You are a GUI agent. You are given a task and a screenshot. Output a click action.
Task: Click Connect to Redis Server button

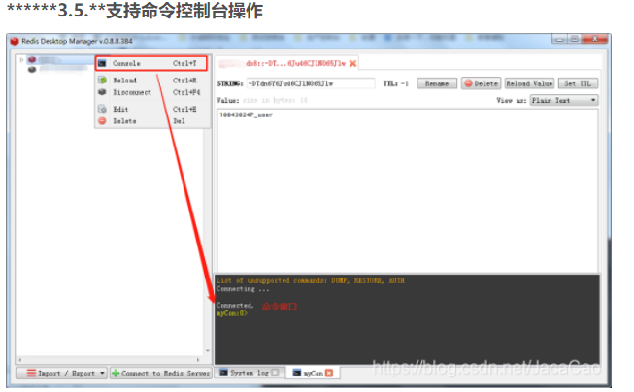pyautogui.click(x=161, y=373)
